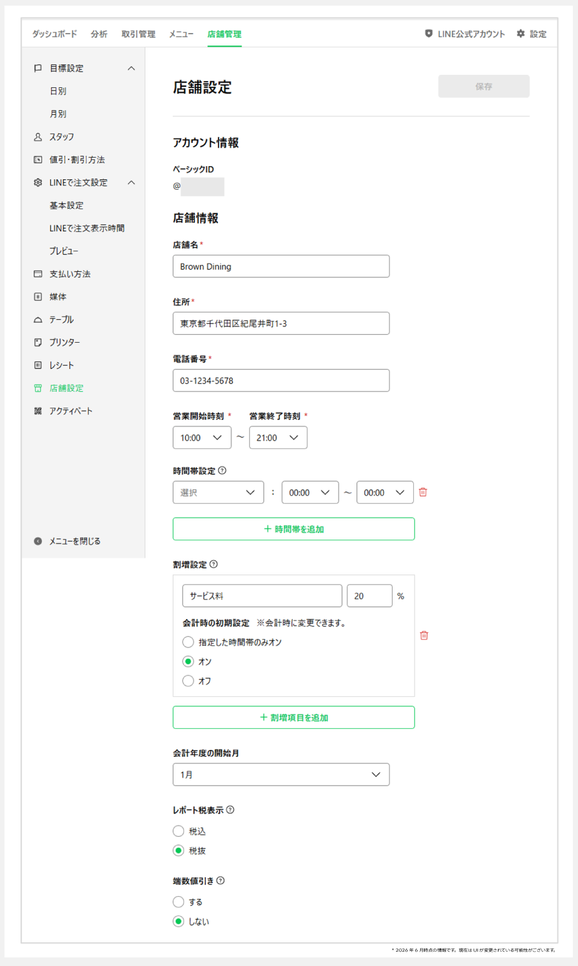578x966 pixels.
Task: Click the circle arrow icon for メニューを閉じる
Action: (x=38, y=541)
